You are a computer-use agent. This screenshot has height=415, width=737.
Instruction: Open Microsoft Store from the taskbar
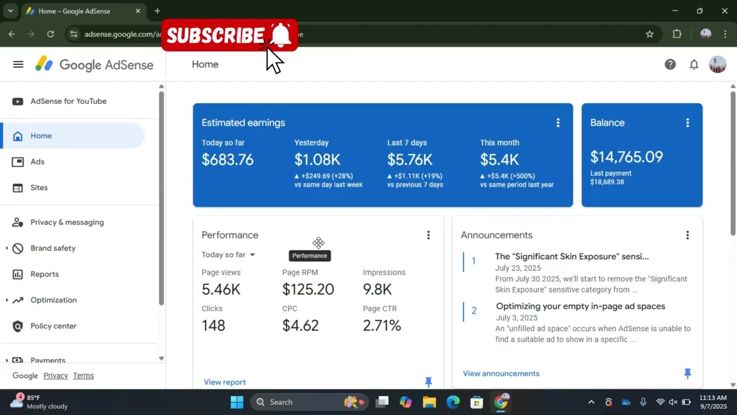click(476, 402)
